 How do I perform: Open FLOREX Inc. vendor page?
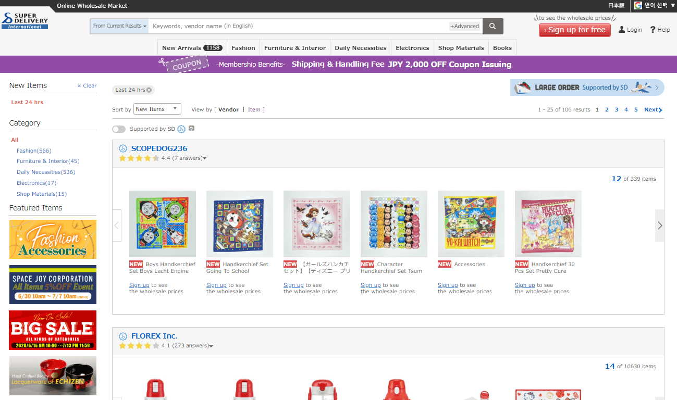[x=154, y=336]
